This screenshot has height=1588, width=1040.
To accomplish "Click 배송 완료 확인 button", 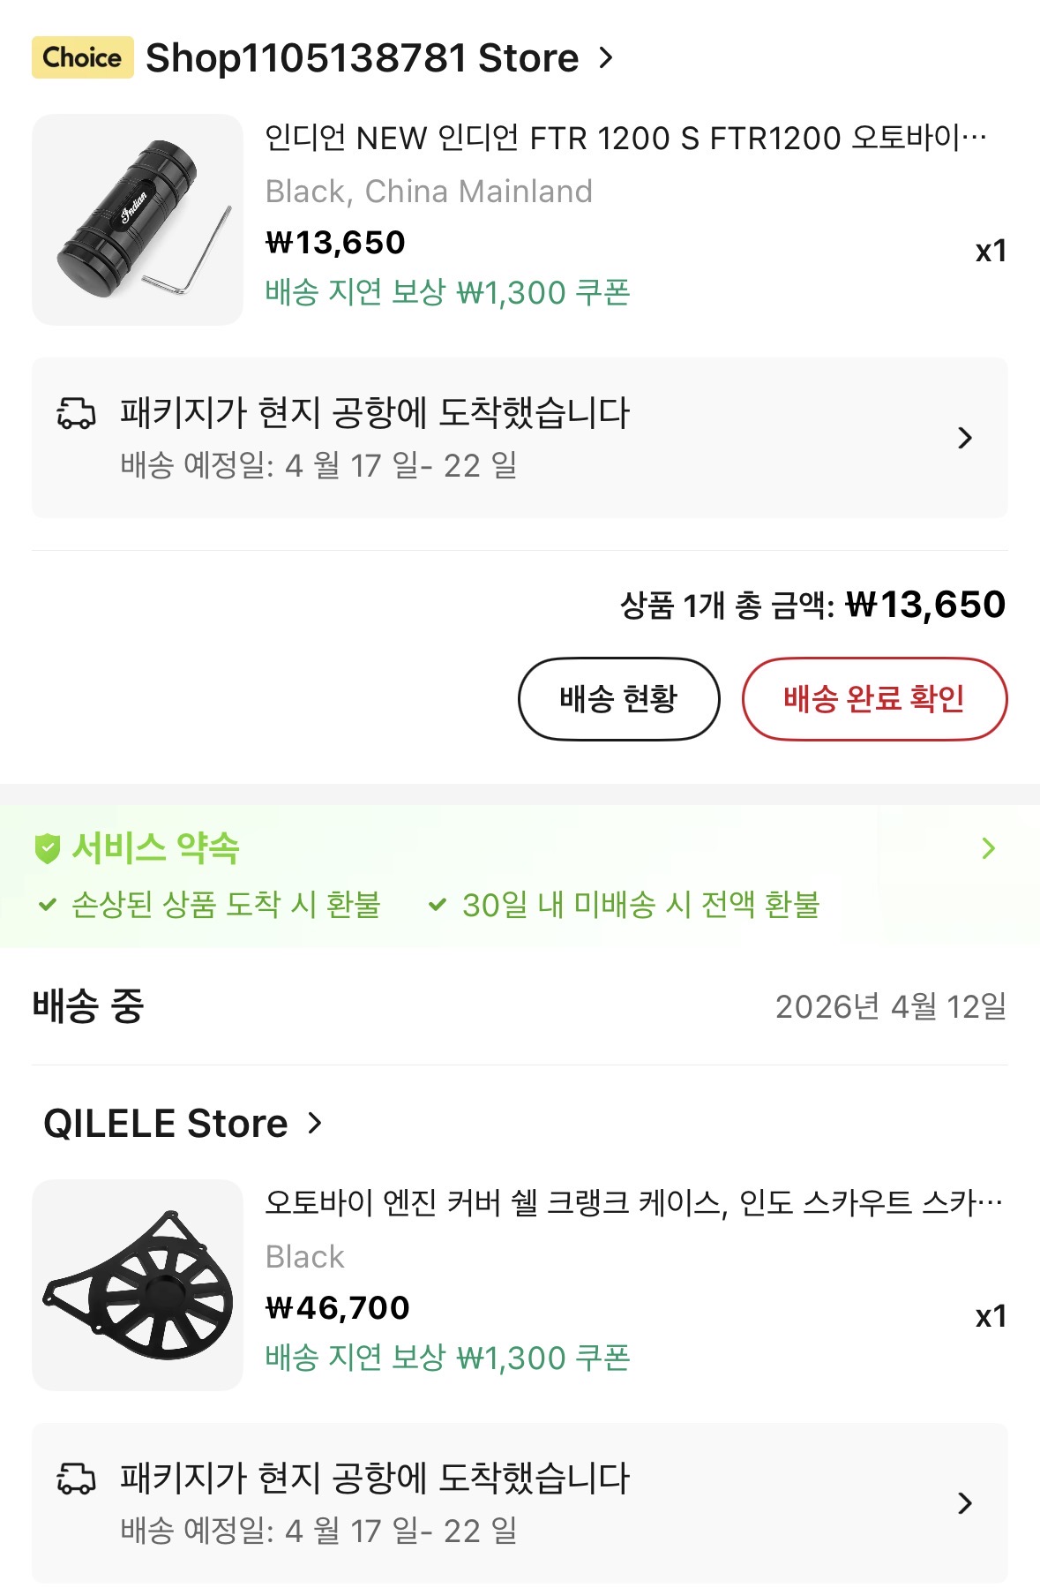I will point(874,699).
